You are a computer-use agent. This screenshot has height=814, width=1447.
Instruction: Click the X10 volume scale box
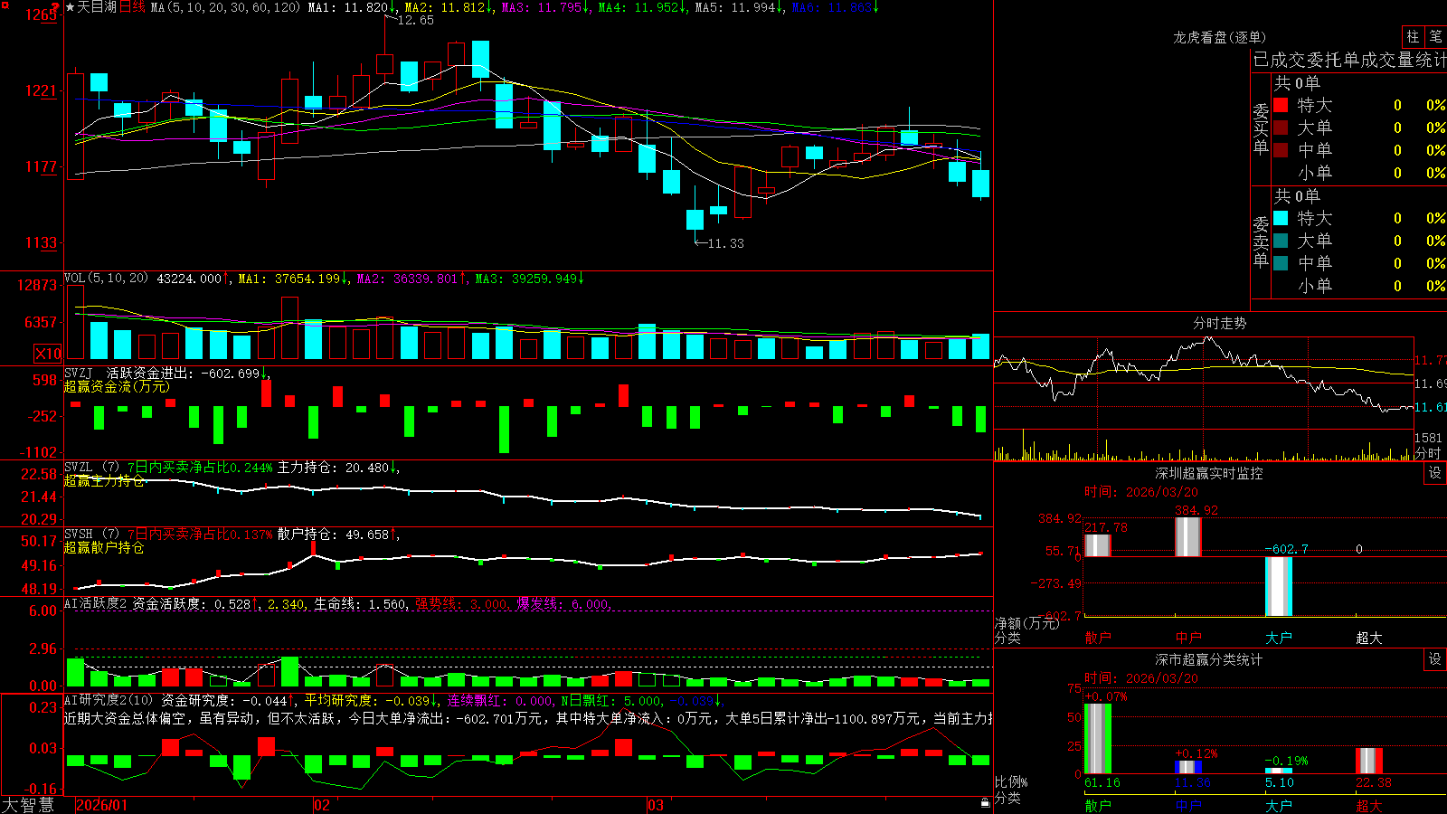point(48,354)
